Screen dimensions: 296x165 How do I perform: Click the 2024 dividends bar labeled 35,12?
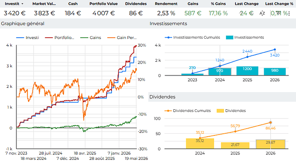[x=200, y=144]
